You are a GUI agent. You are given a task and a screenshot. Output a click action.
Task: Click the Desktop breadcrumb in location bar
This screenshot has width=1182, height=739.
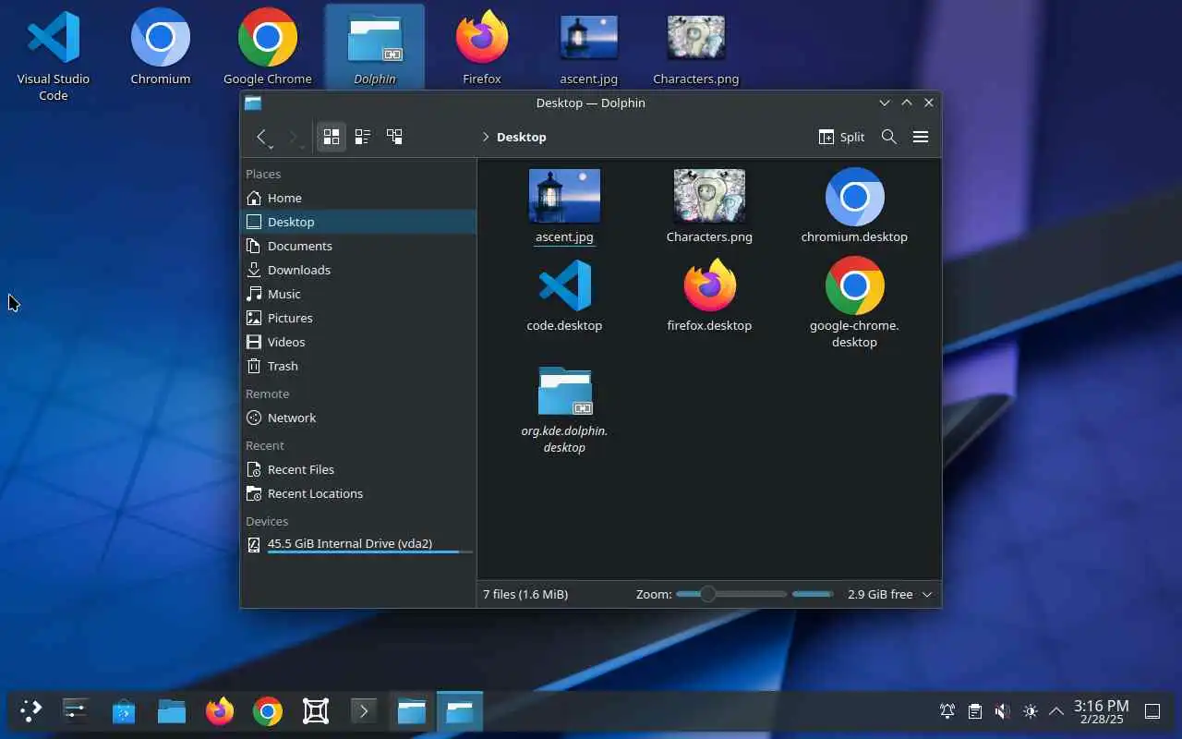[522, 137]
